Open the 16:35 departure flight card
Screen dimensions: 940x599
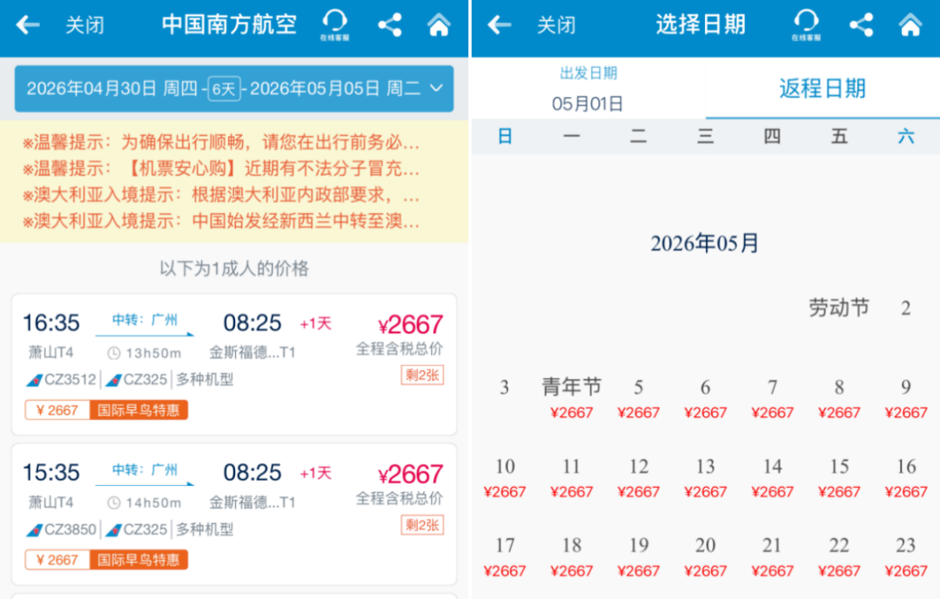234,364
